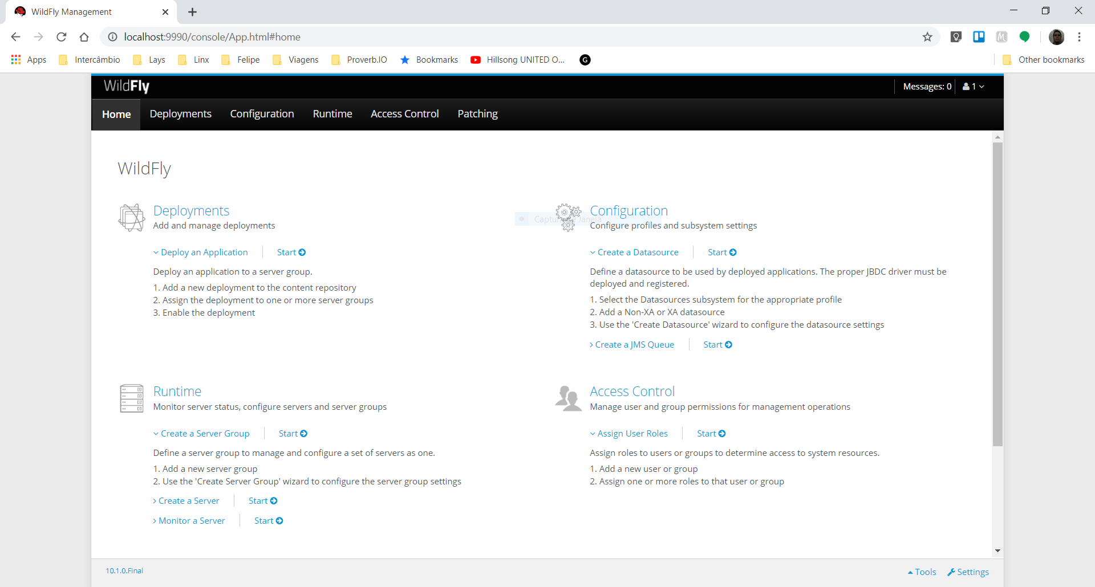This screenshot has height=587, width=1095.
Task: Open the Deployments navigation tab
Action: pos(181,115)
